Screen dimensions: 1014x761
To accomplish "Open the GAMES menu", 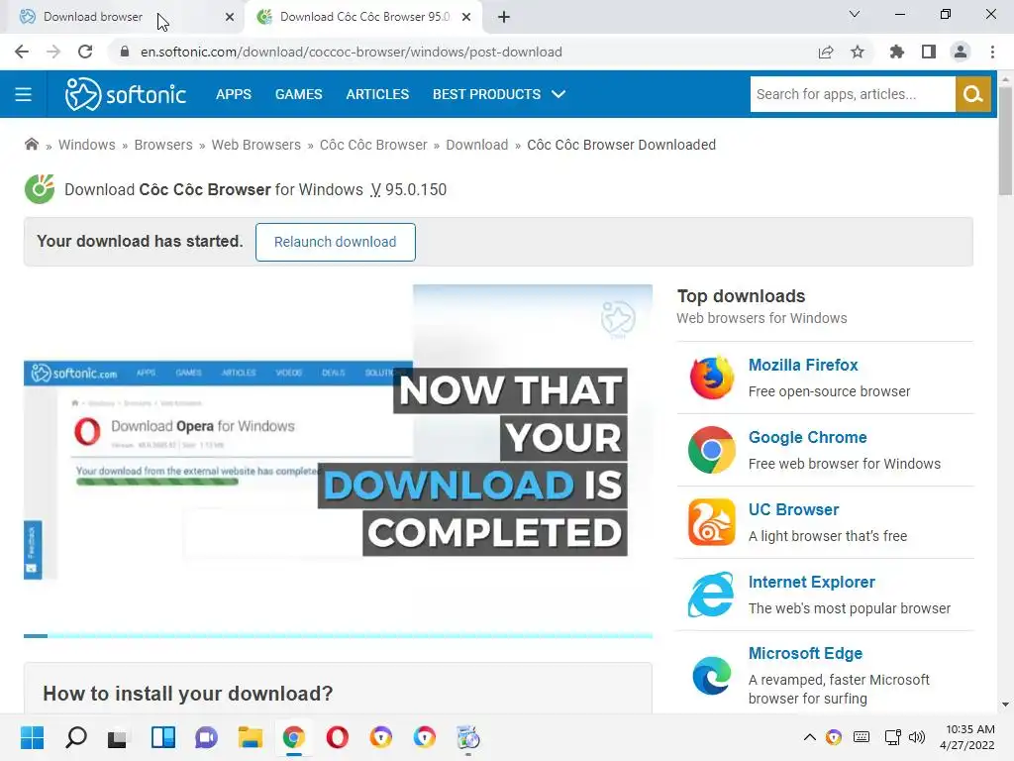I will tap(298, 94).
